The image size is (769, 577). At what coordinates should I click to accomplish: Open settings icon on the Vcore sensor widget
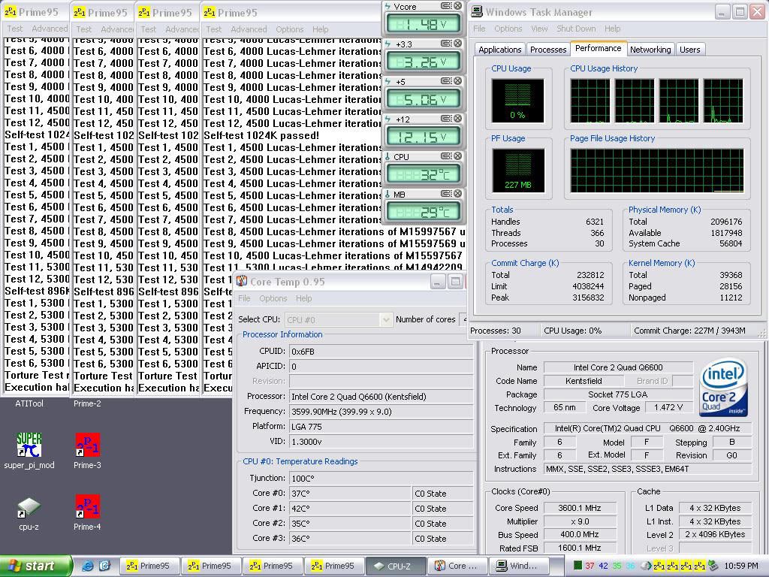pyautogui.click(x=446, y=6)
